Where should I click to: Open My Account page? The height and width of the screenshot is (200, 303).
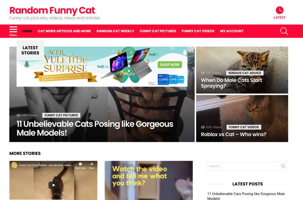[x=232, y=31]
